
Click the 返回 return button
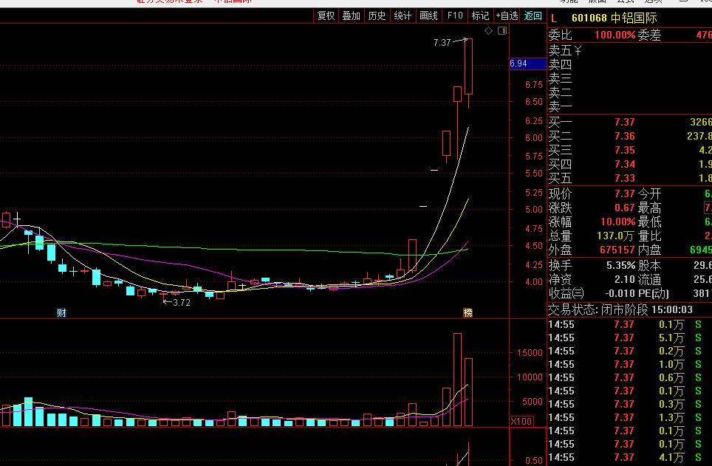tap(533, 16)
